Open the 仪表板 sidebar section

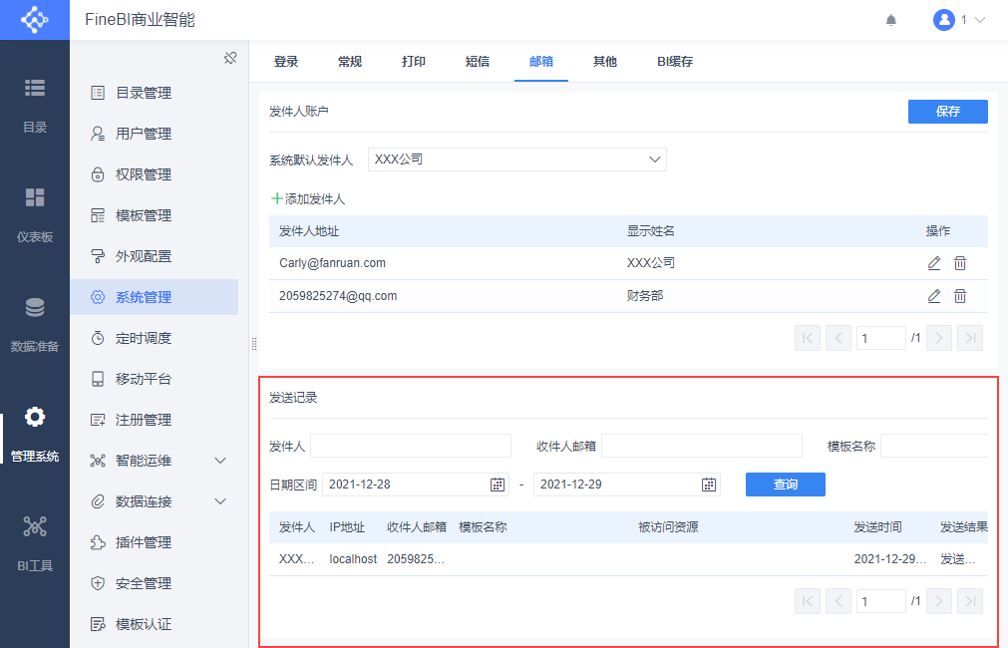click(x=35, y=214)
